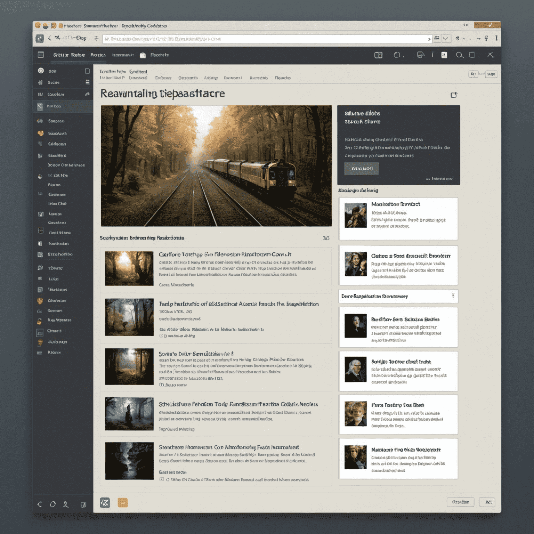The height and width of the screenshot is (534, 534).
Task: Click the circle icon in the sidebar footer
Action: click(x=53, y=504)
